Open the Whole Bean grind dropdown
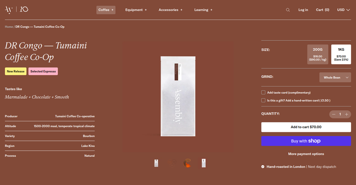 (x=335, y=77)
